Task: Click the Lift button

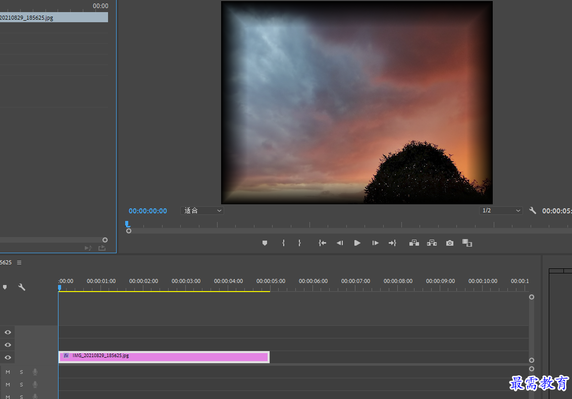Action: point(414,243)
